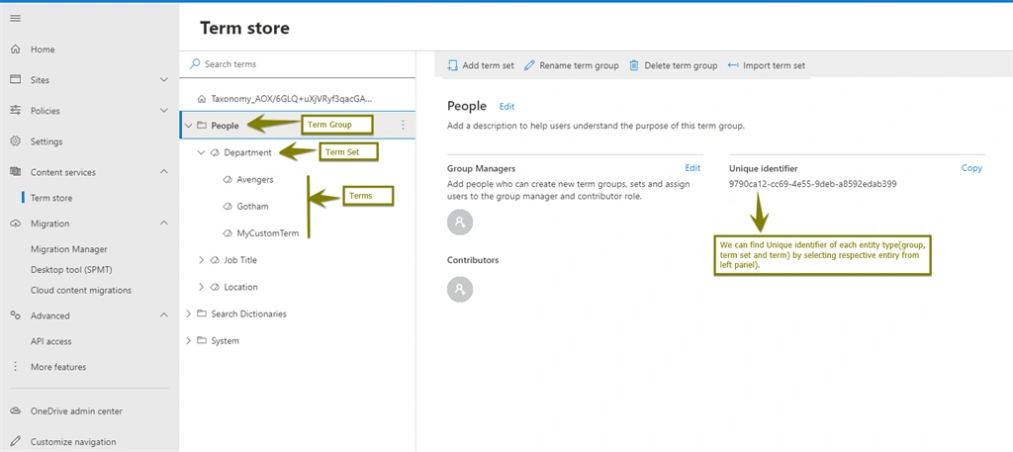This screenshot has height=452, width=1013.
Task: Expand the Location term set
Action: pos(201,287)
